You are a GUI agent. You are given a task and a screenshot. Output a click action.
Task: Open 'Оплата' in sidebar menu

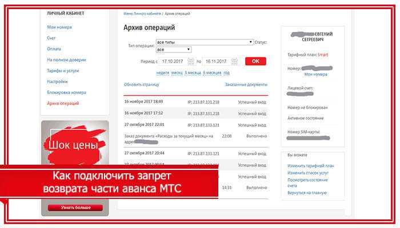[x=54, y=49]
